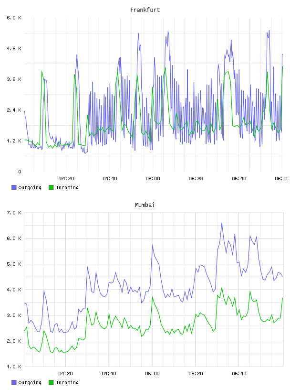Click the Incoming label under Mumbai chart

coord(67,382)
